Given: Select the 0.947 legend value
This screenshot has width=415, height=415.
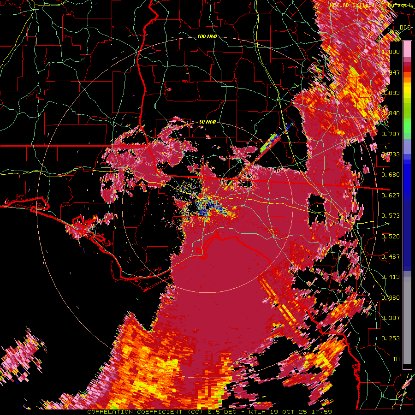Looking at the screenshot, I should point(391,72).
